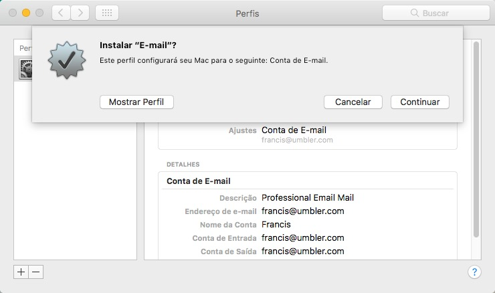This screenshot has height=293, width=495.
Task: Add a profile with the plus button
Action: coord(21,272)
